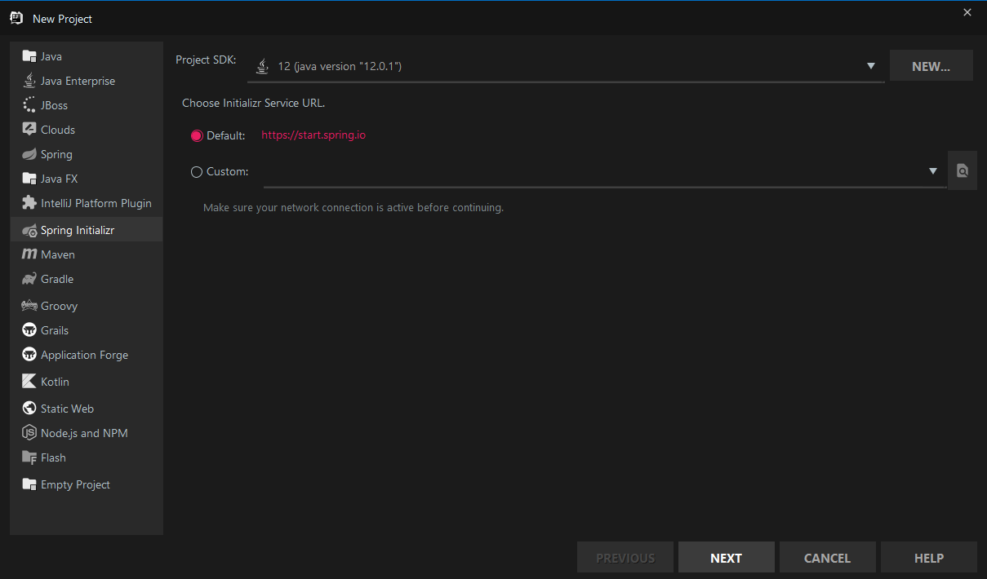Switch to Java Enterprise project type
Image resolution: width=987 pixels, height=579 pixels.
tap(78, 81)
